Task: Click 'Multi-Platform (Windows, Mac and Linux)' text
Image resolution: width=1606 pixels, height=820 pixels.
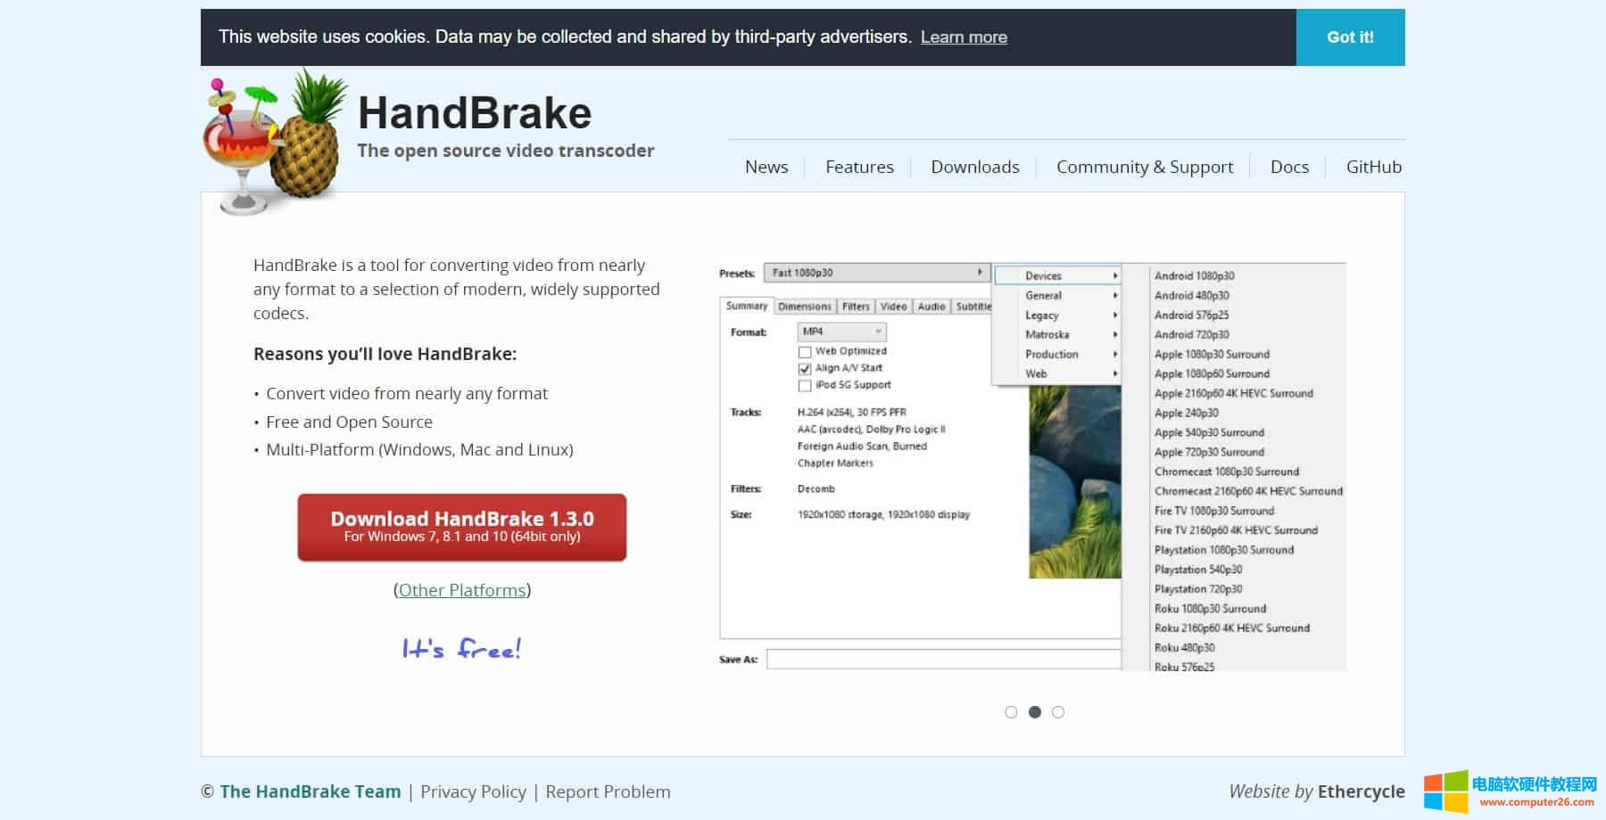Action: [419, 450]
